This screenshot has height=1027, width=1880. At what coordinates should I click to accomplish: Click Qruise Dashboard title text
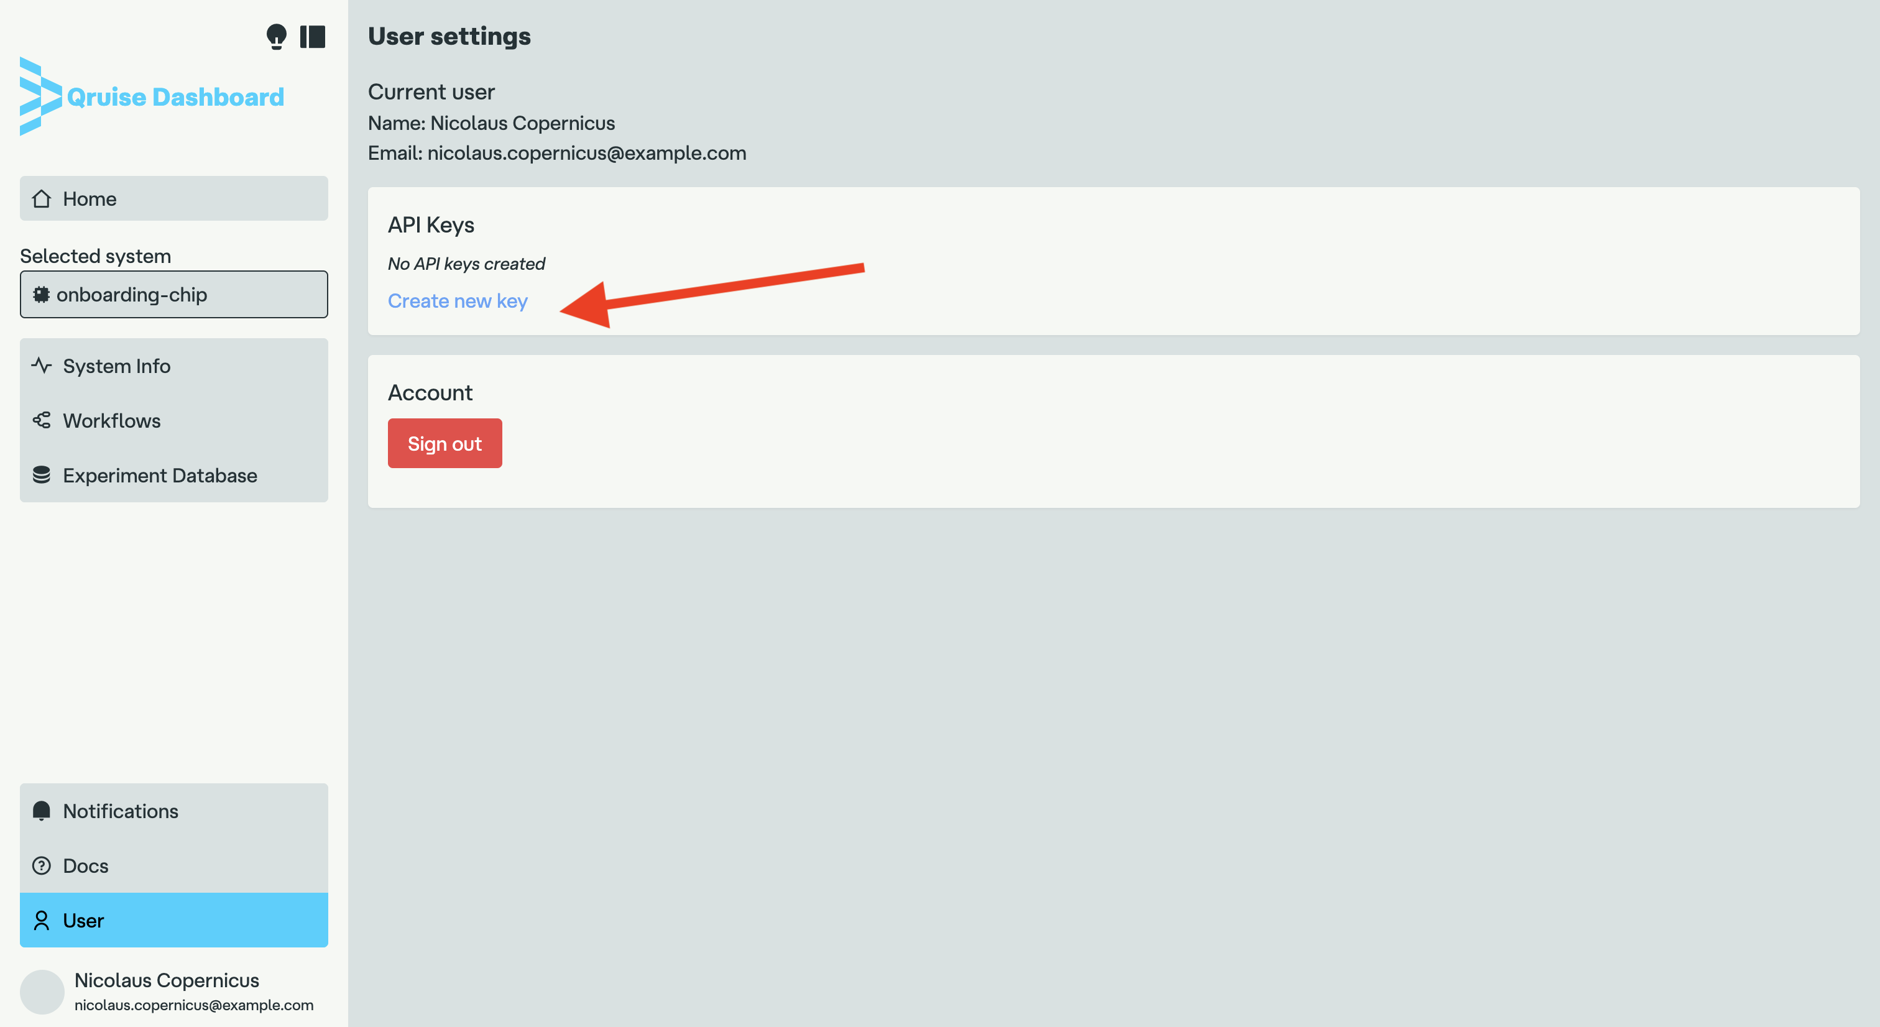click(x=175, y=97)
